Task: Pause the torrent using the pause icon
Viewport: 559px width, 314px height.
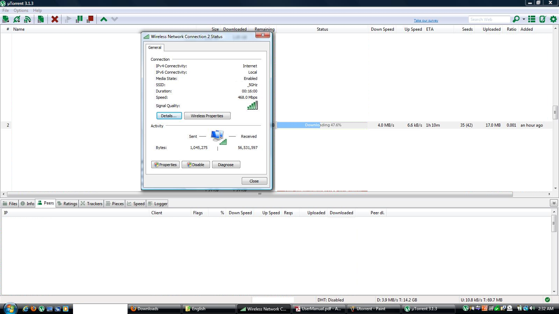Action: click(79, 20)
